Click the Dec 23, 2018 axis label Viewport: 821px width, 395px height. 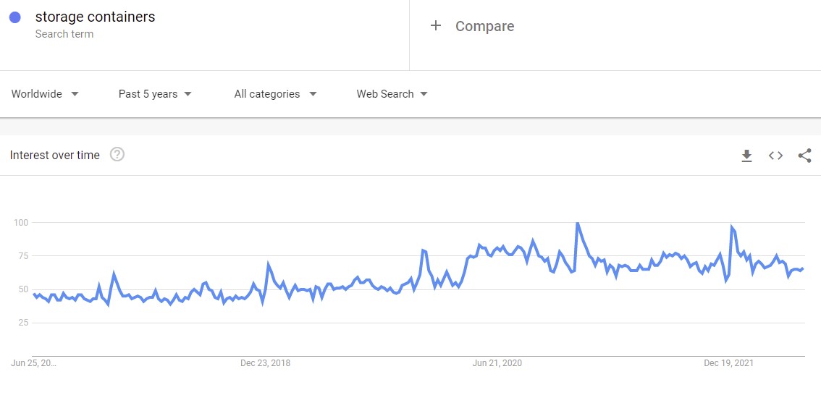(x=265, y=363)
